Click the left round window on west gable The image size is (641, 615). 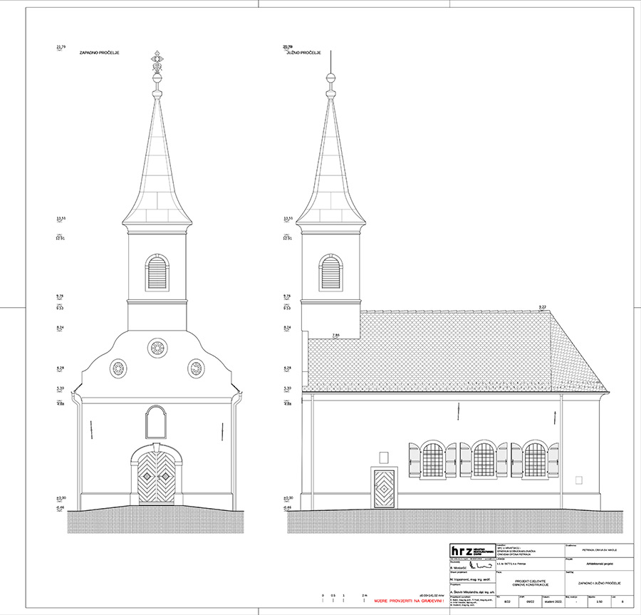tap(118, 368)
